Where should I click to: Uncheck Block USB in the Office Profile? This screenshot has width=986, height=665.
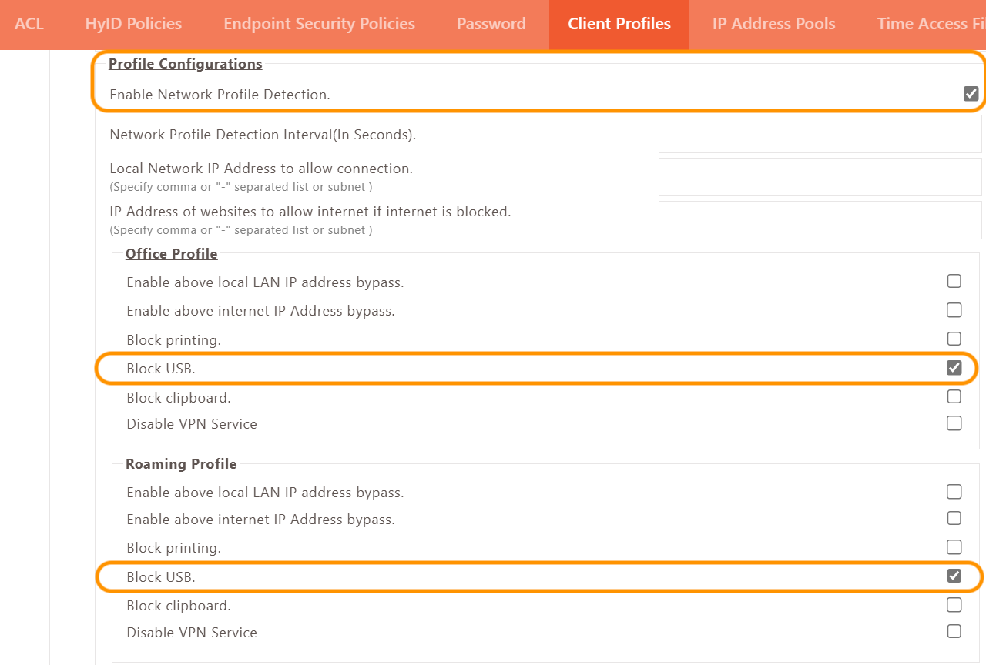pyautogui.click(x=954, y=368)
